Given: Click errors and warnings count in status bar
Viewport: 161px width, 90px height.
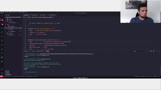Looking at the screenshot, I should tap(16, 76).
